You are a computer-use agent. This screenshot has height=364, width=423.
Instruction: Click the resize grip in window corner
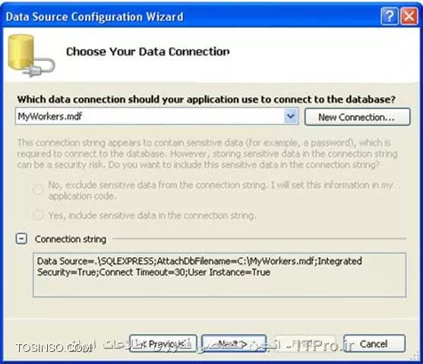[415, 356]
